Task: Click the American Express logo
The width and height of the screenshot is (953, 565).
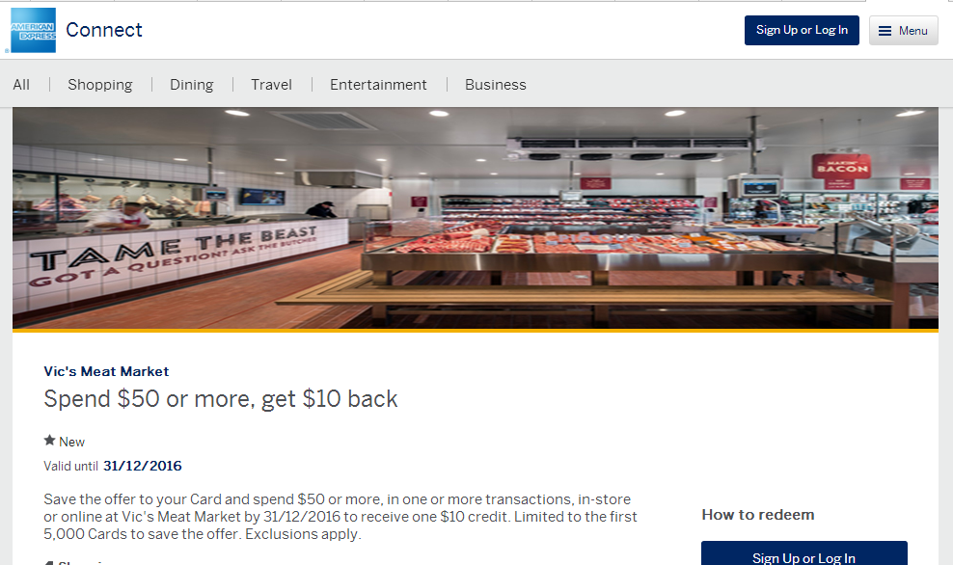Action: click(x=34, y=31)
